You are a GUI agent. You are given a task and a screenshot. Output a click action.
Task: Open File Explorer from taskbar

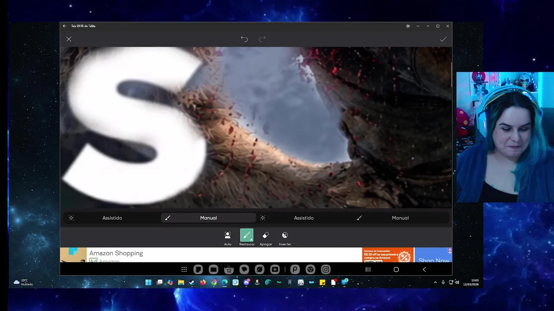[181, 282]
